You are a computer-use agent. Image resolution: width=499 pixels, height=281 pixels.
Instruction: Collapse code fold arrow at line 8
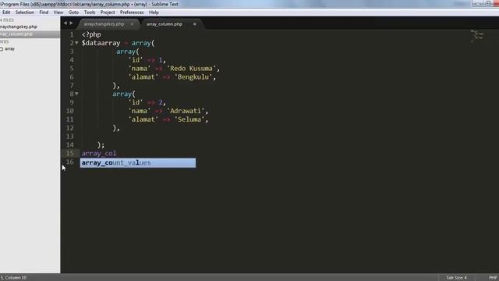76,94
